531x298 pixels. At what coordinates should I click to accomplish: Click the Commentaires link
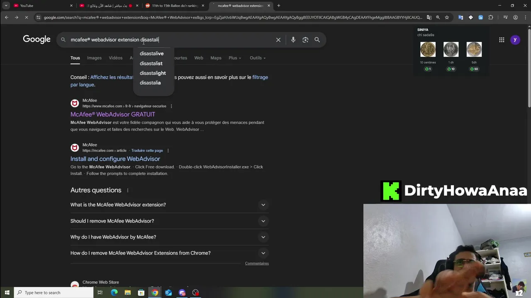257,264
